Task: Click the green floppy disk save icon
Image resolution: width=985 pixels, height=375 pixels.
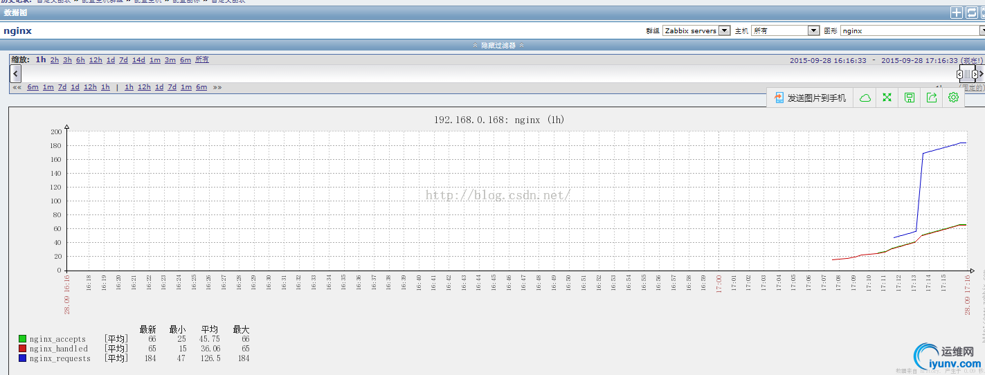Action: 909,98
